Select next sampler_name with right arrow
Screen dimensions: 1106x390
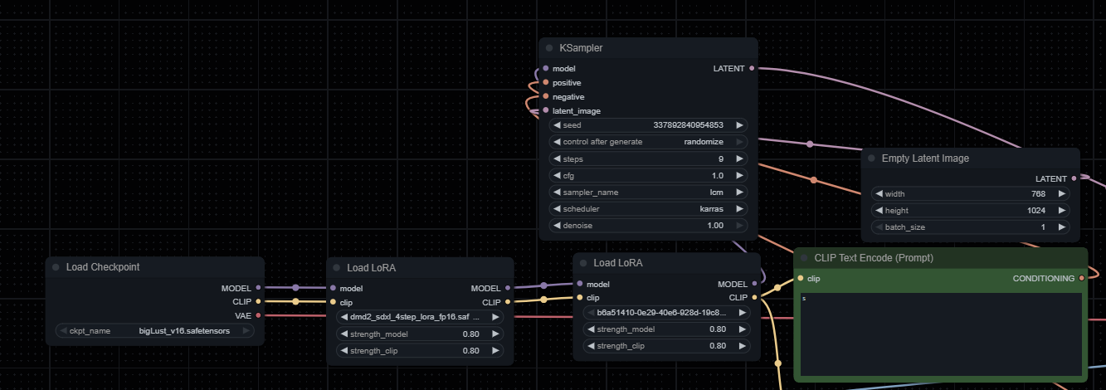tap(739, 193)
